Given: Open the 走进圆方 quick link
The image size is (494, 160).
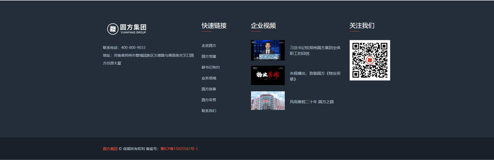Looking at the screenshot, I should [x=209, y=46].
